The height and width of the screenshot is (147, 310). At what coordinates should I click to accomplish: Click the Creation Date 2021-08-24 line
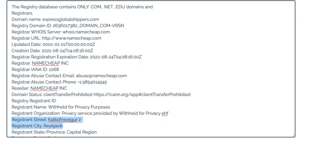[x=52, y=50]
